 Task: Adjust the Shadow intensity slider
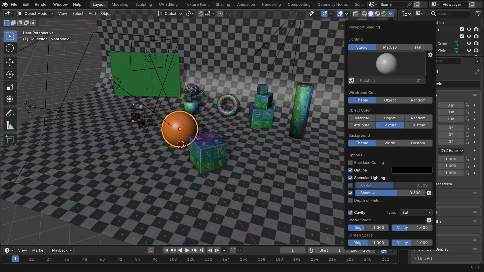point(390,193)
